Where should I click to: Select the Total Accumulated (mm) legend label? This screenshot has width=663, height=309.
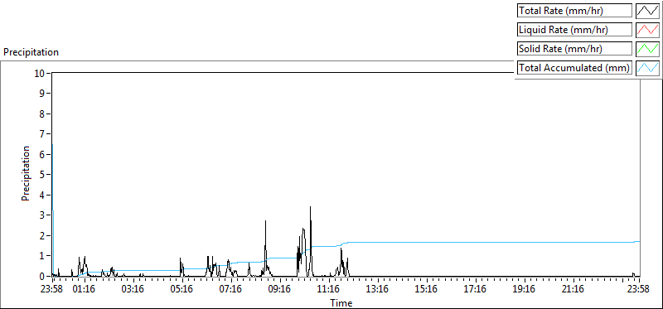(574, 67)
